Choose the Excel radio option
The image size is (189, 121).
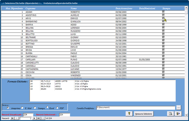click(x=47, y=108)
